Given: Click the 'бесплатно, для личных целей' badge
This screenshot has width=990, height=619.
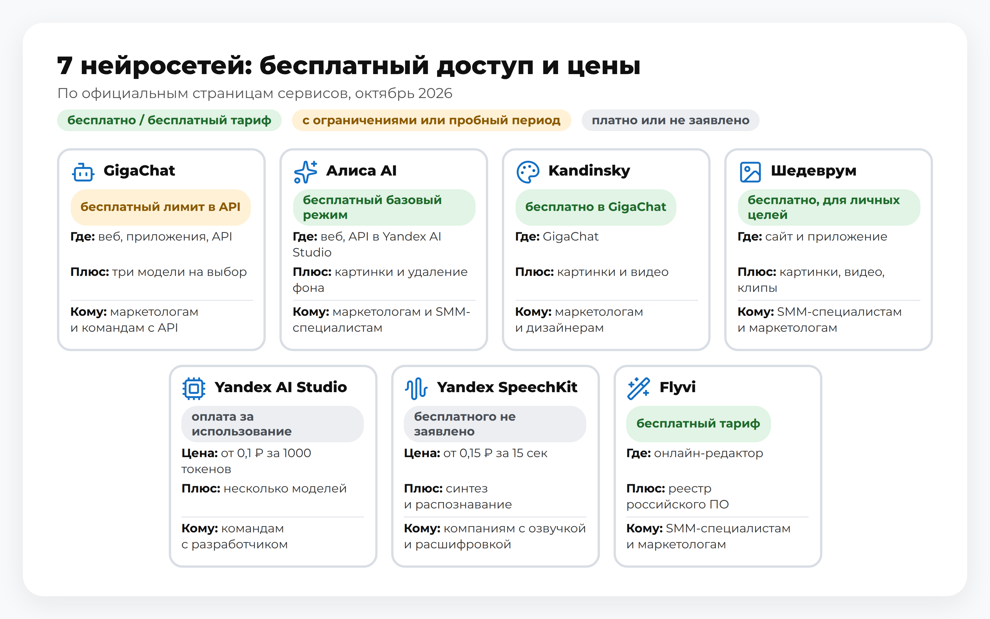Looking at the screenshot, I should (x=829, y=207).
